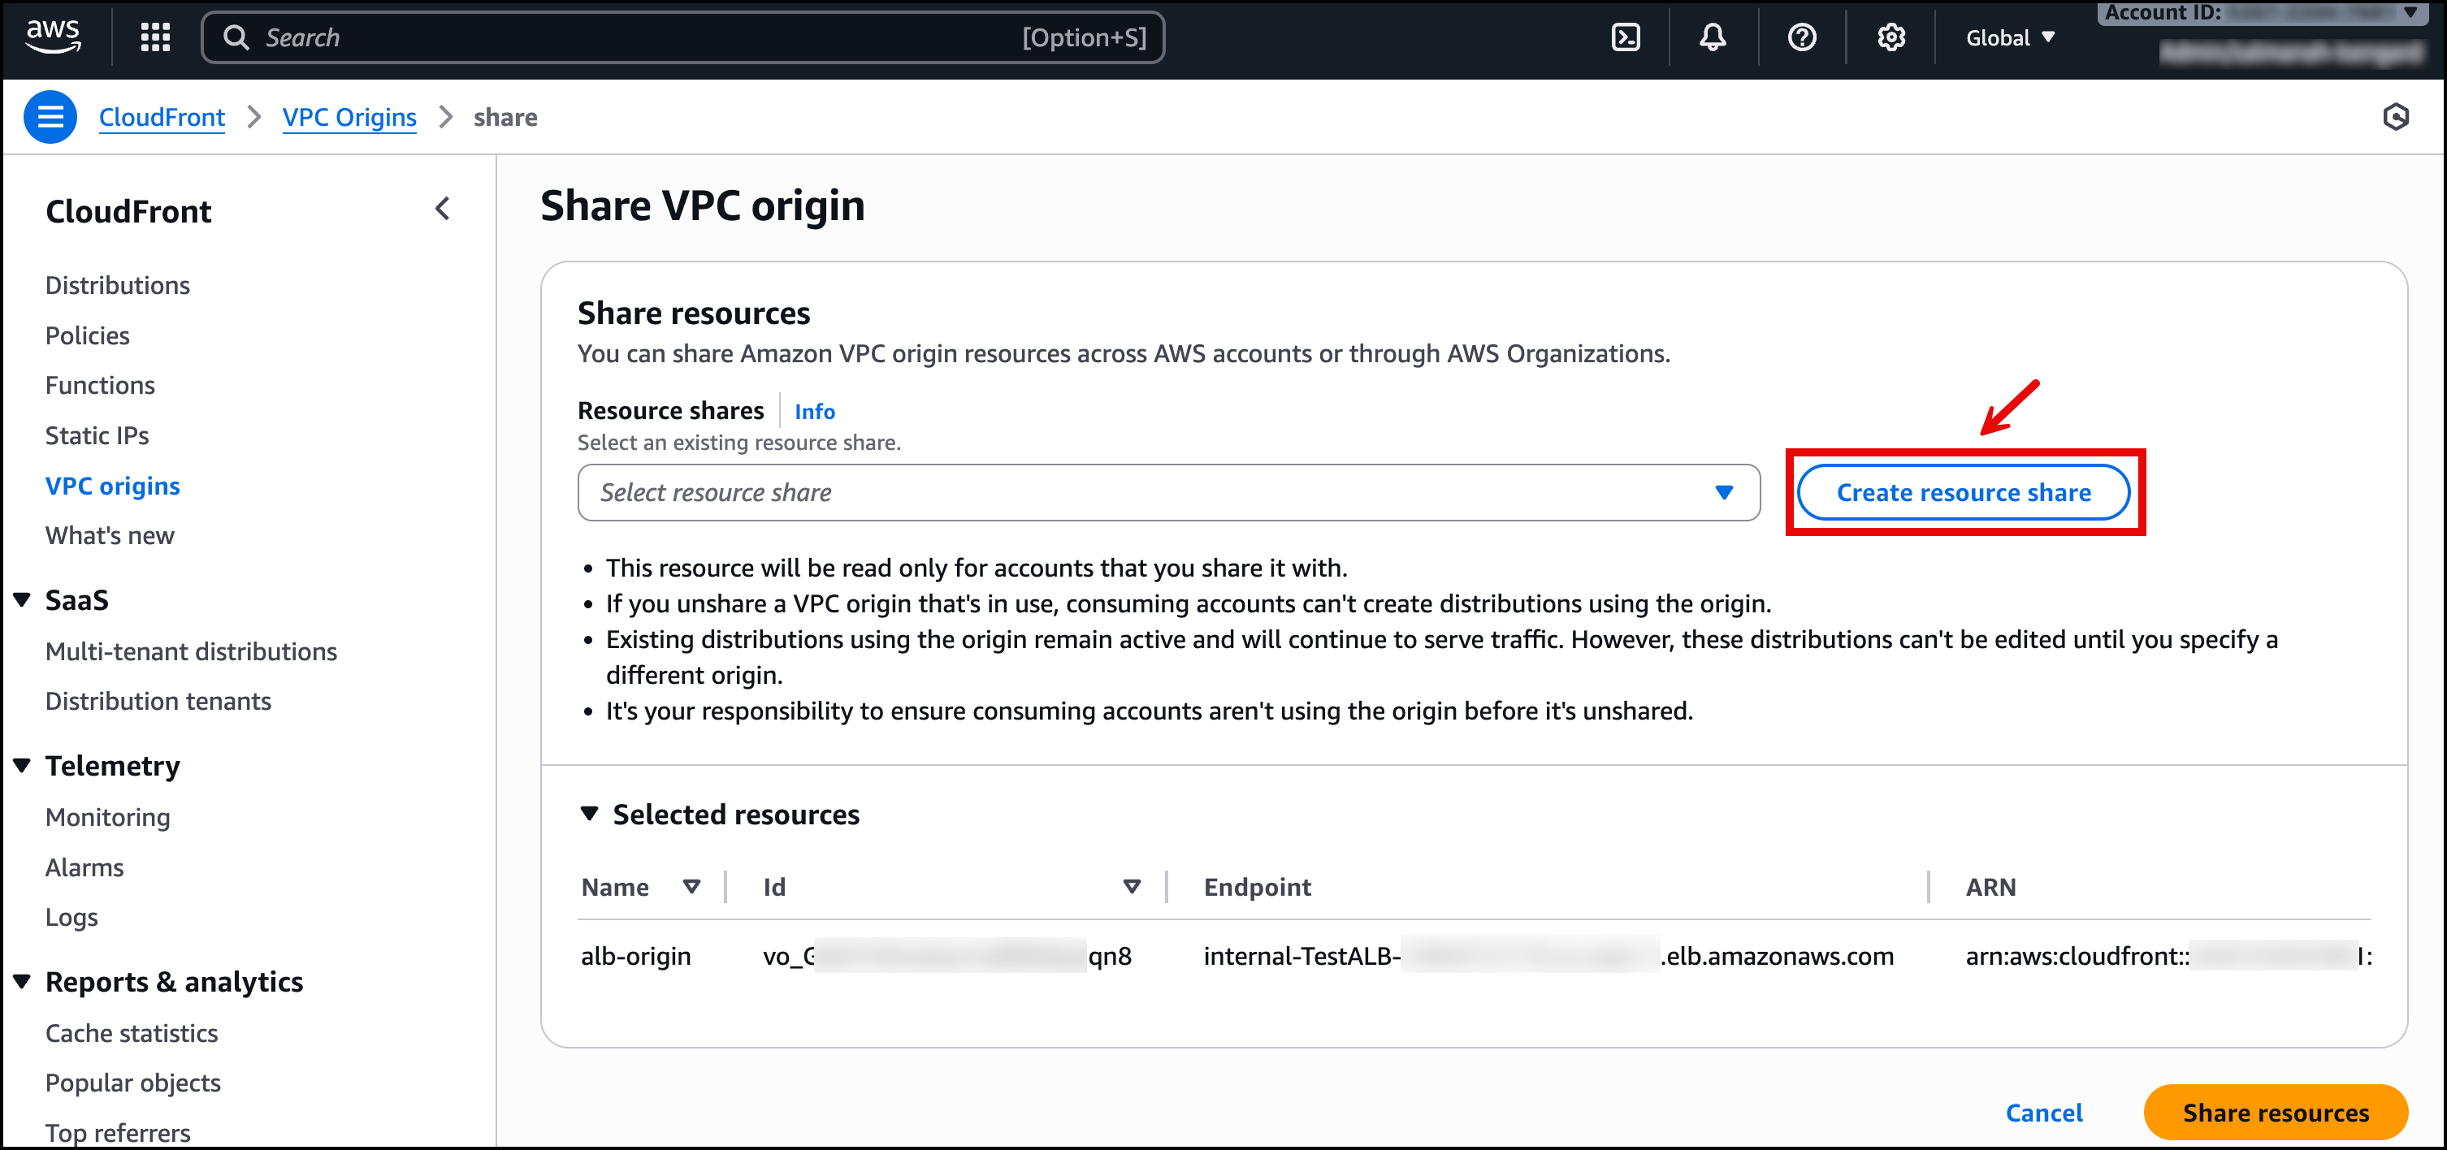This screenshot has width=2447, height=1150.
Task: Open the settings gear icon
Action: click(x=1890, y=37)
